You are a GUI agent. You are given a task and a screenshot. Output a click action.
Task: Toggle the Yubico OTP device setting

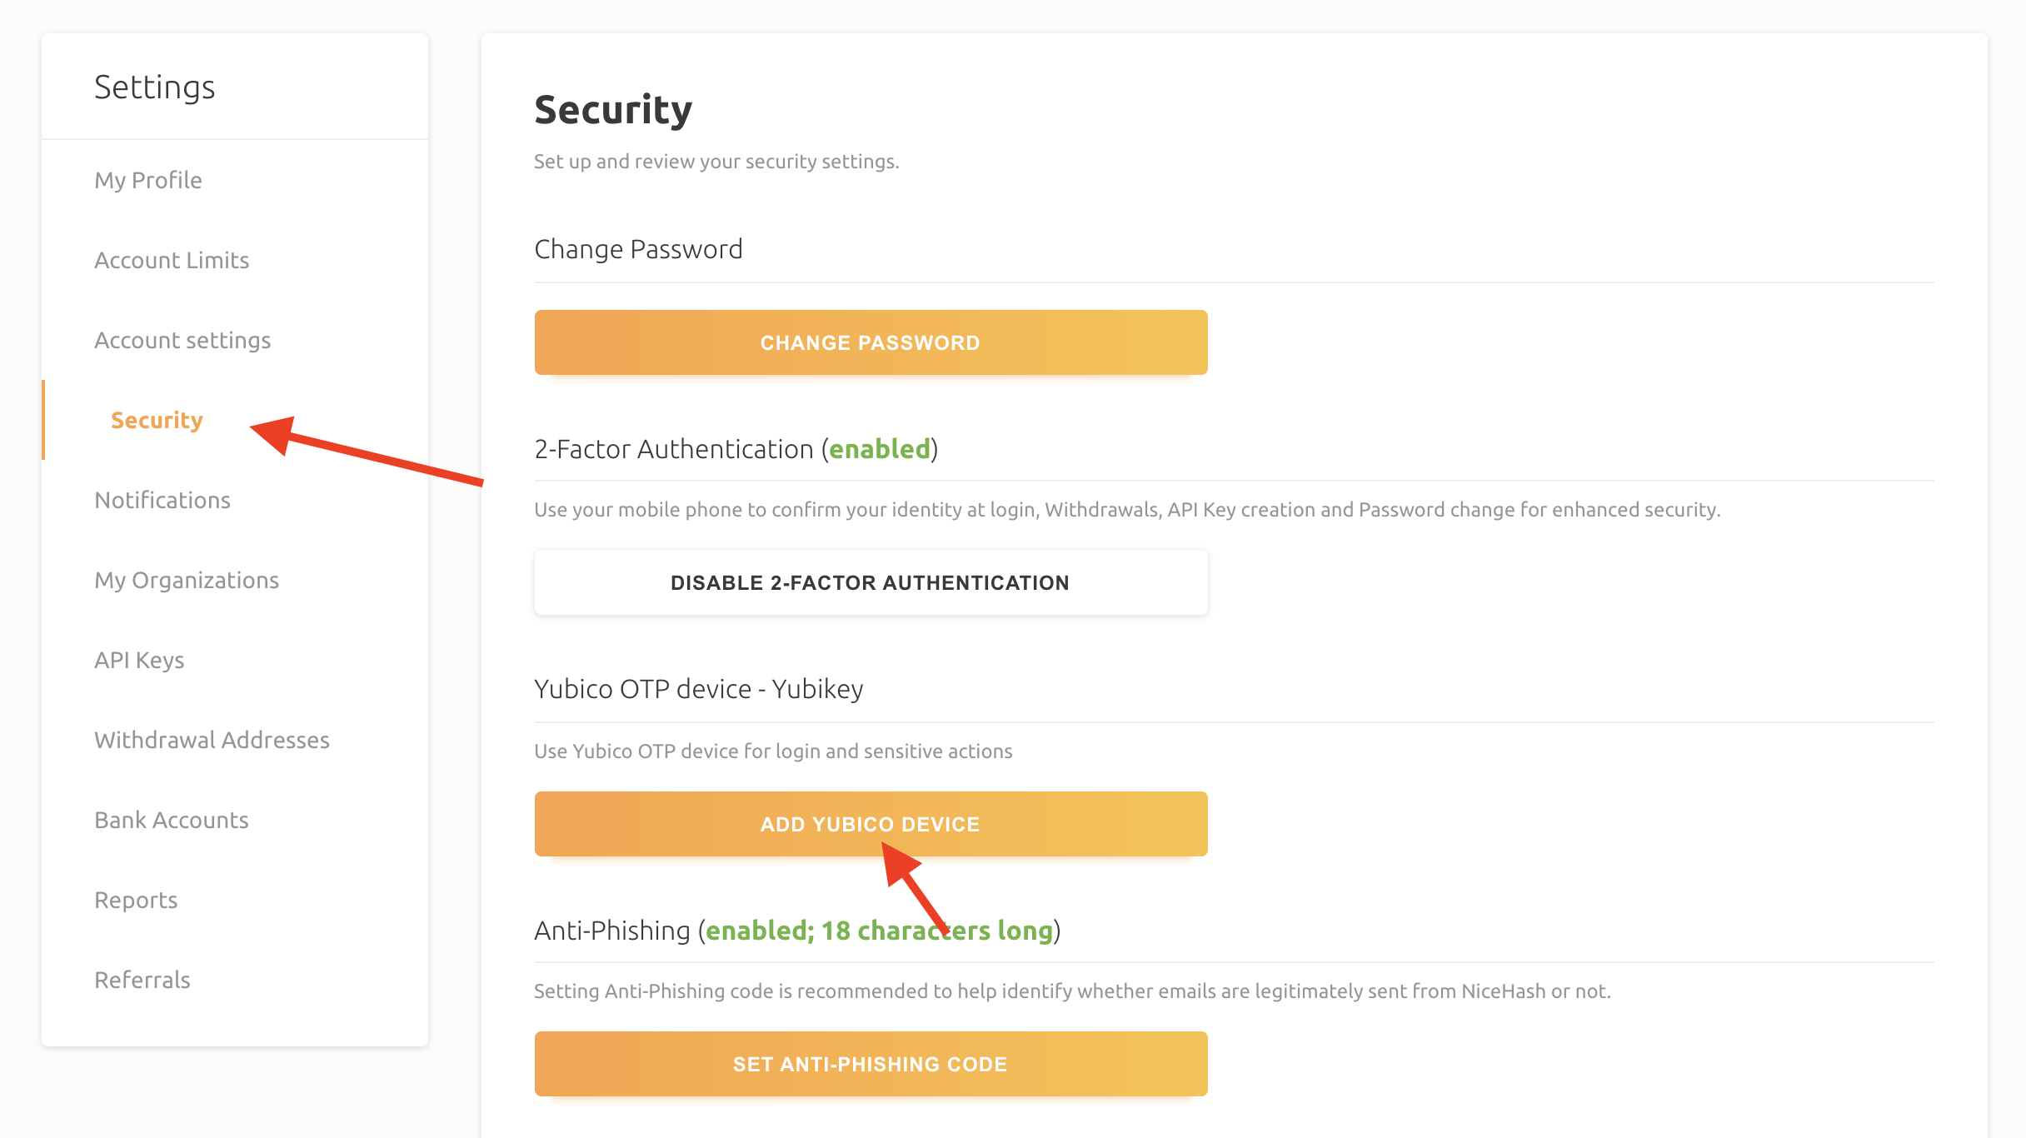[x=870, y=824]
